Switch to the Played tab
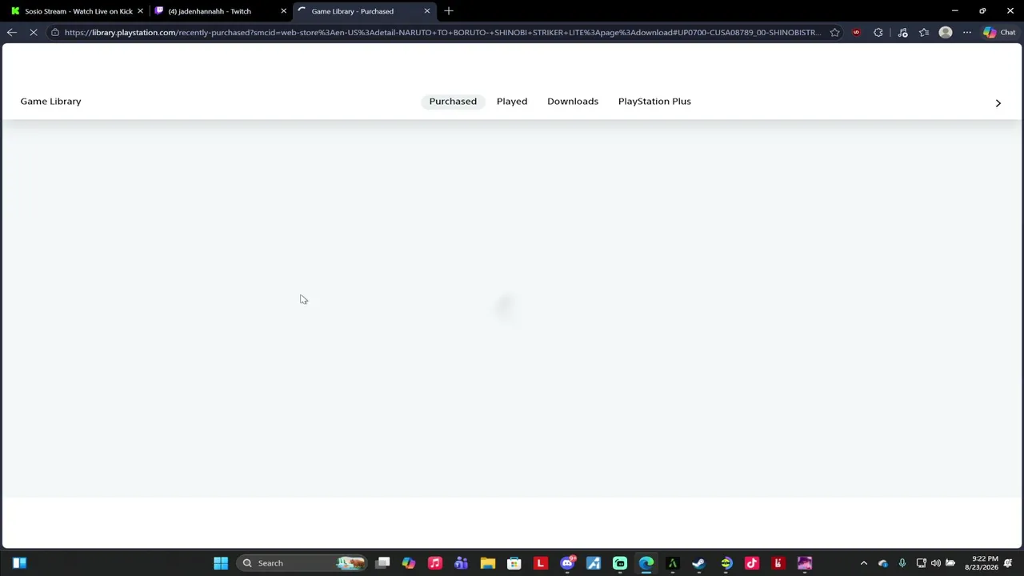This screenshot has width=1024, height=576. [x=512, y=102]
